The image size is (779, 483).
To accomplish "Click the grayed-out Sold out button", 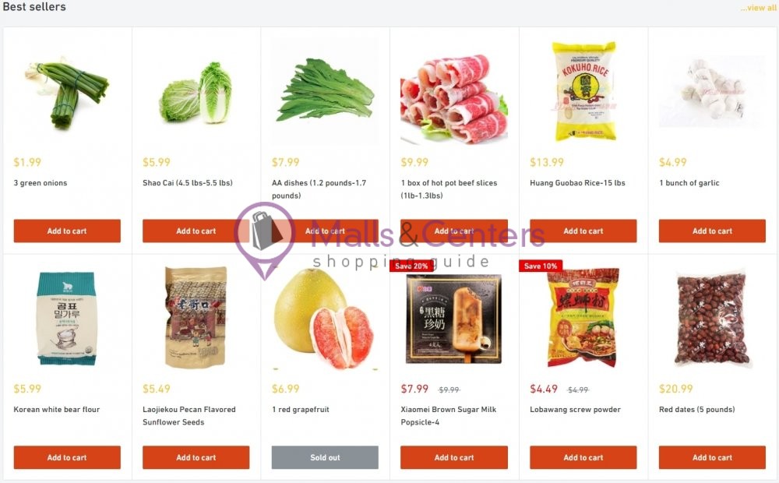I will point(324,457).
